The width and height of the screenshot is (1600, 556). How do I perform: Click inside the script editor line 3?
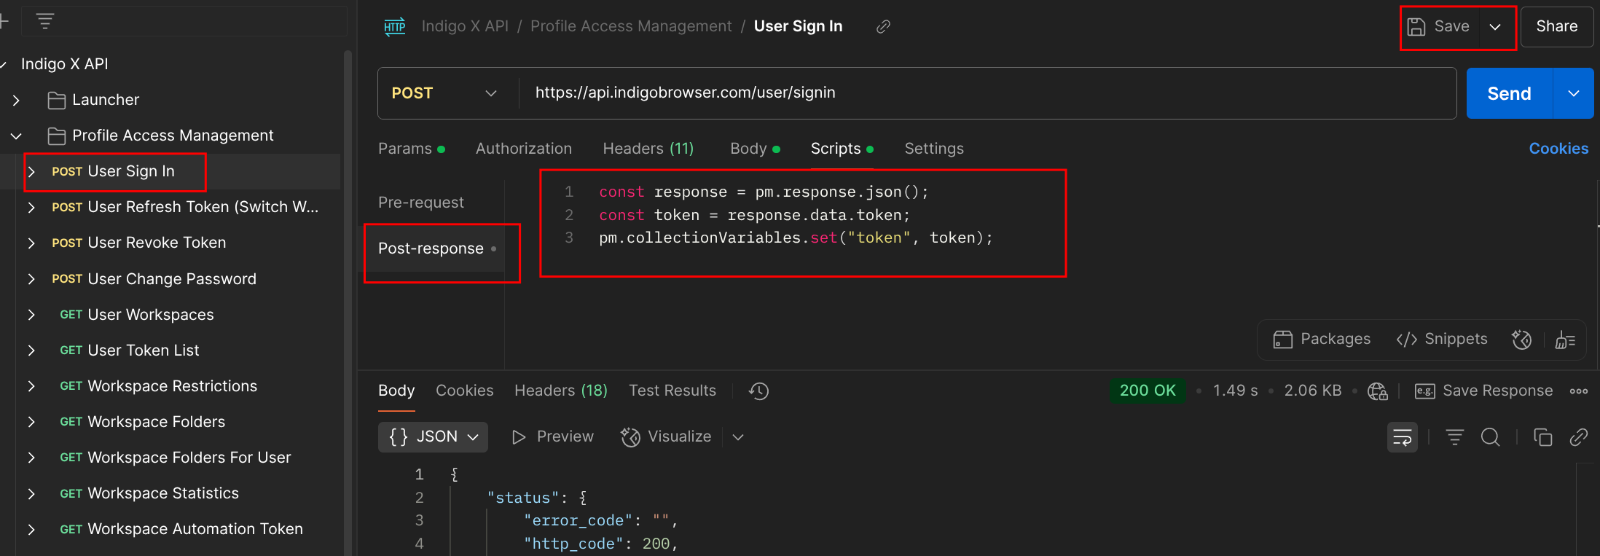tap(796, 238)
